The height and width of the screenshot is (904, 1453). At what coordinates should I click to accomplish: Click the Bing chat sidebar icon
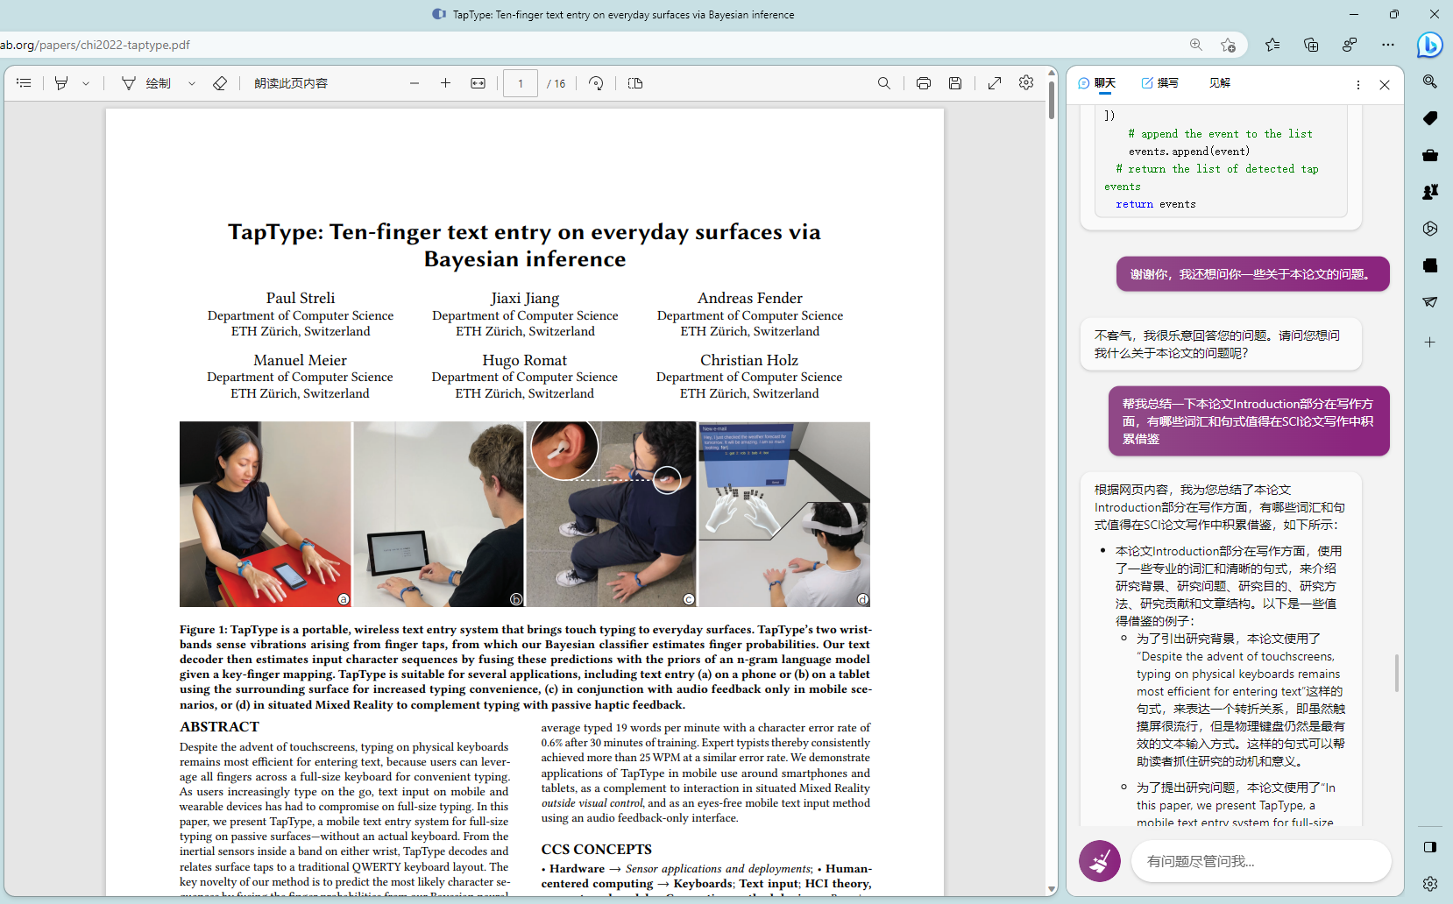click(1429, 45)
